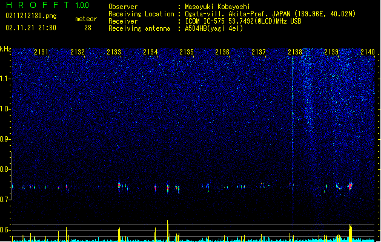This screenshot has width=381, height=242.
Task: Click the date 02.11.21 21:30
Action: [31, 28]
